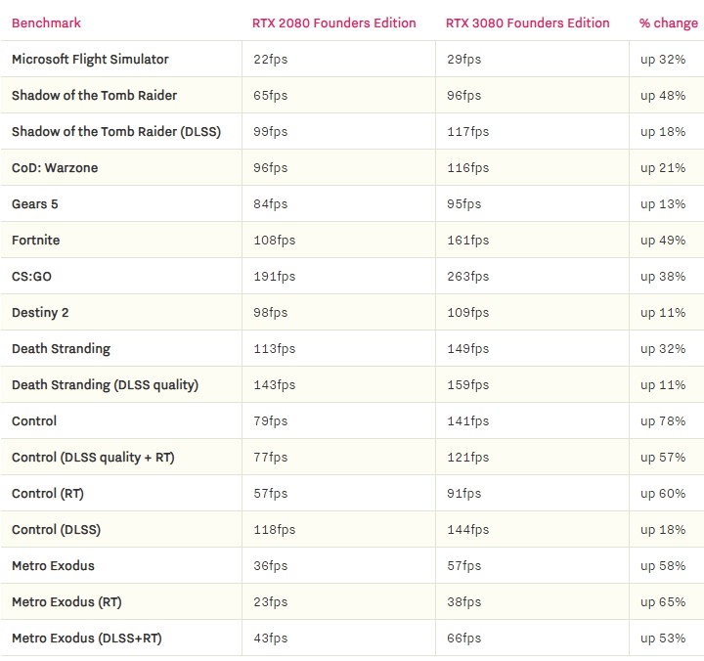Image resolution: width=704 pixels, height=661 pixels.
Task: Click the 159fps RTX 3080 value
Action: [x=467, y=385]
